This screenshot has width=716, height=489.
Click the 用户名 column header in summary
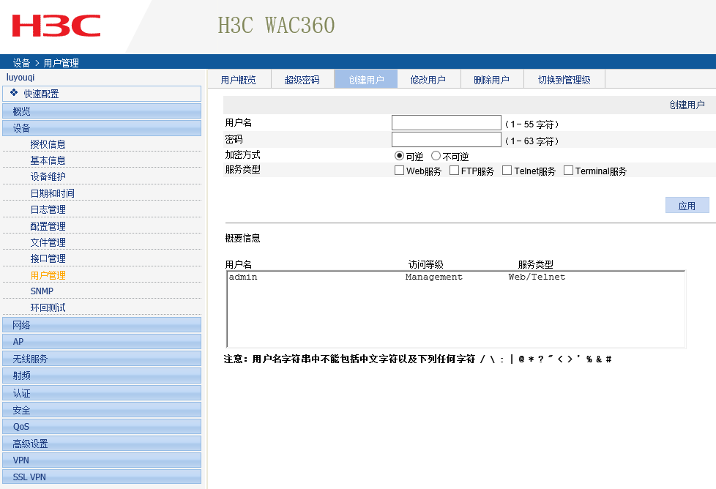click(239, 264)
